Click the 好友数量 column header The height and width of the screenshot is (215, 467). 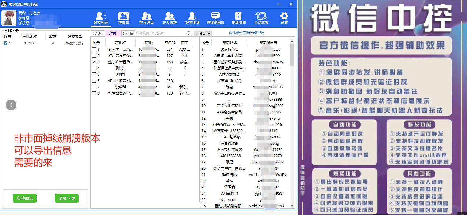[x=75, y=37]
